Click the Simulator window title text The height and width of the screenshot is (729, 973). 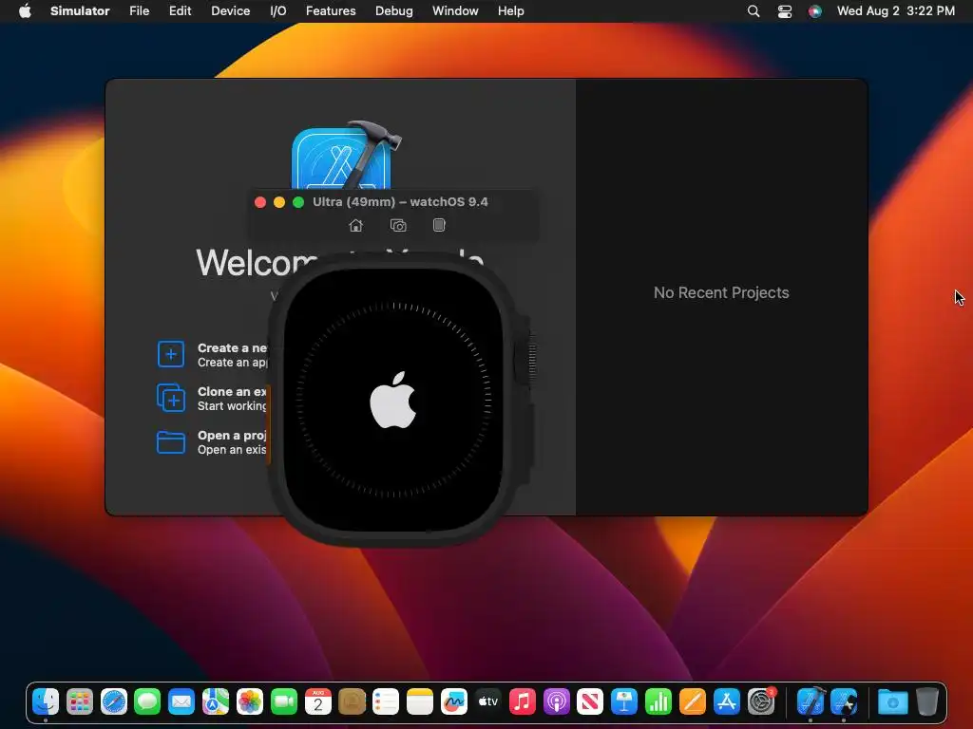(400, 202)
